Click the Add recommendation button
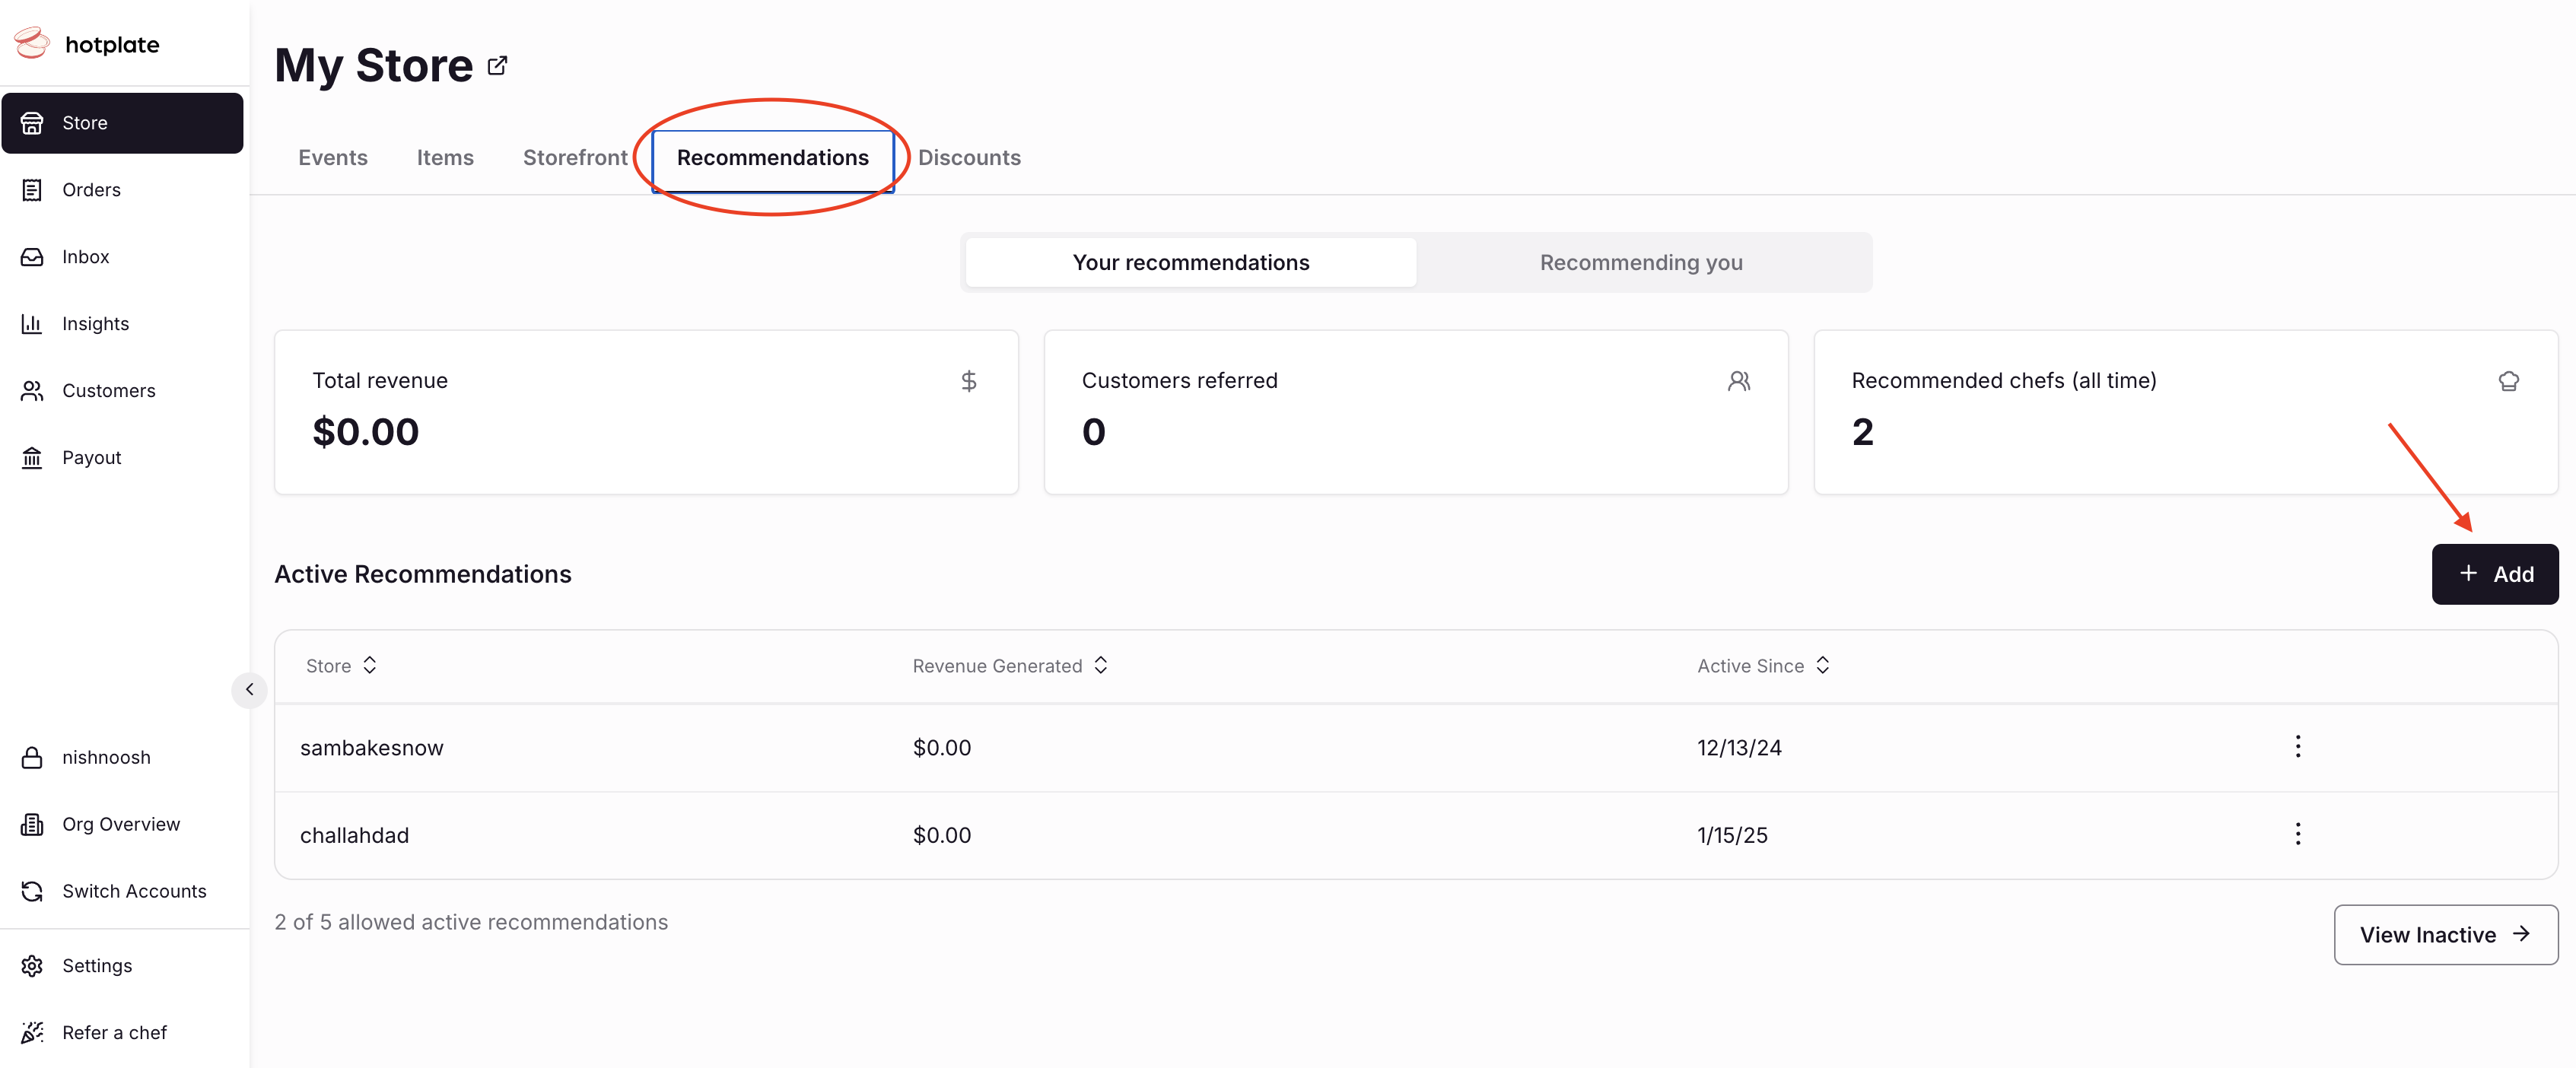 coord(2494,574)
